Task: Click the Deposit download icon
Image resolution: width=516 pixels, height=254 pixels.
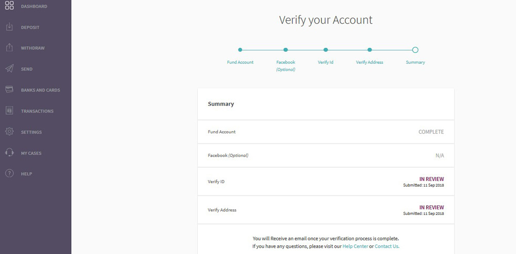Action: (9, 27)
